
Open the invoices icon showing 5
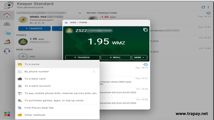(x=7, y=24)
